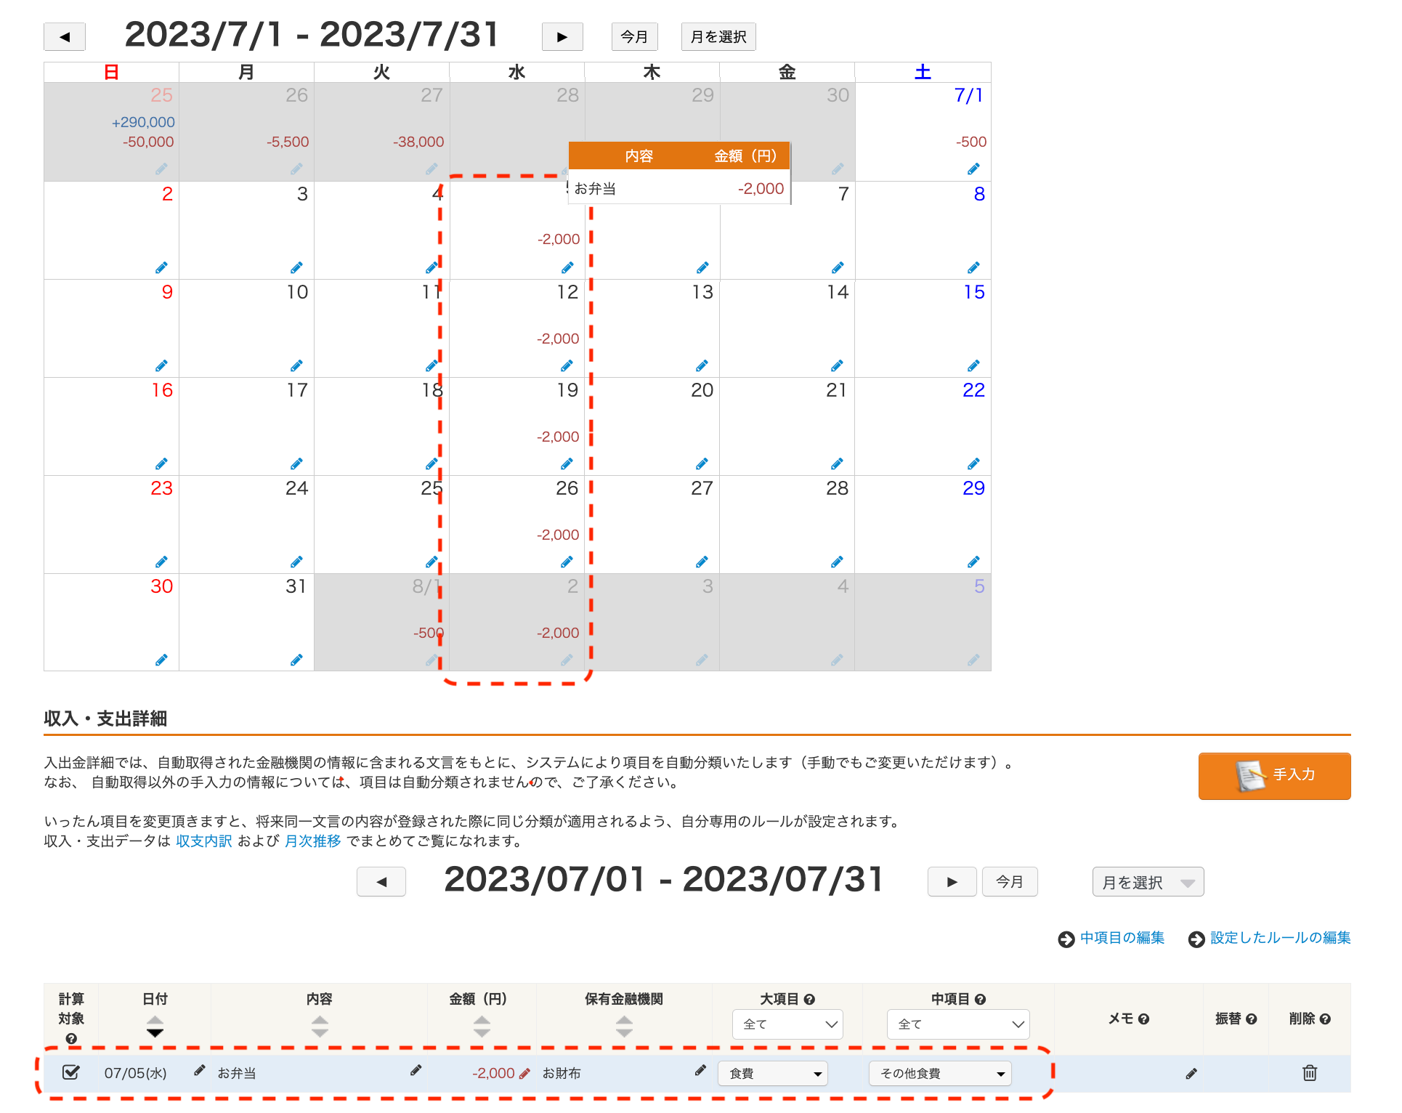
Task: Open help icon next to 中項目
Action: click(x=980, y=1000)
